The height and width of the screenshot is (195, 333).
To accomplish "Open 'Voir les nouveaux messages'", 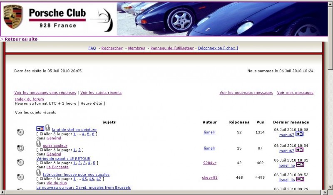I will click(246, 93).
